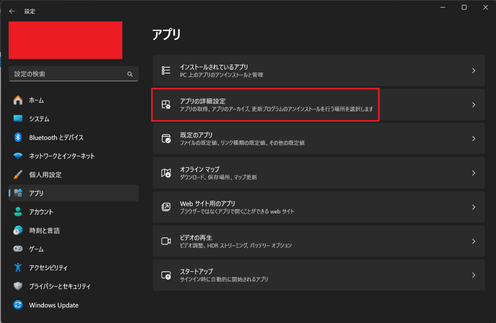Expand the スタートアップ chevron arrow
This screenshot has width=496, height=323.
coord(474,275)
